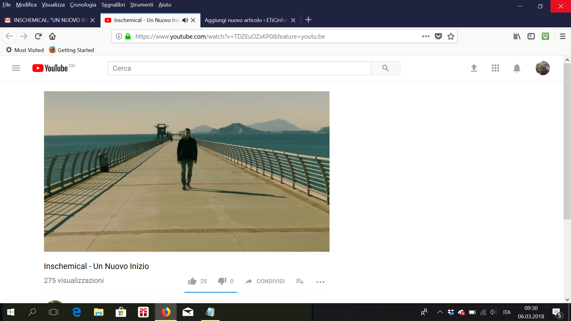Show YouTube notifications bell
The width and height of the screenshot is (571, 321).
(517, 68)
